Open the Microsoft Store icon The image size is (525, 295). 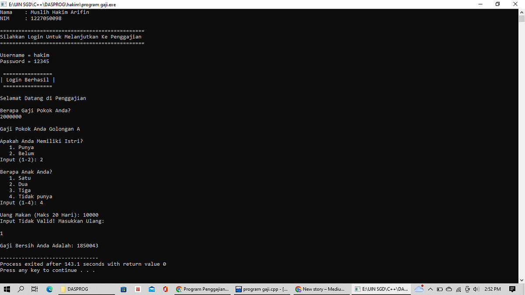(x=124, y=289)
